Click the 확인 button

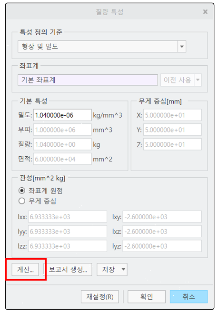point(147,297)
